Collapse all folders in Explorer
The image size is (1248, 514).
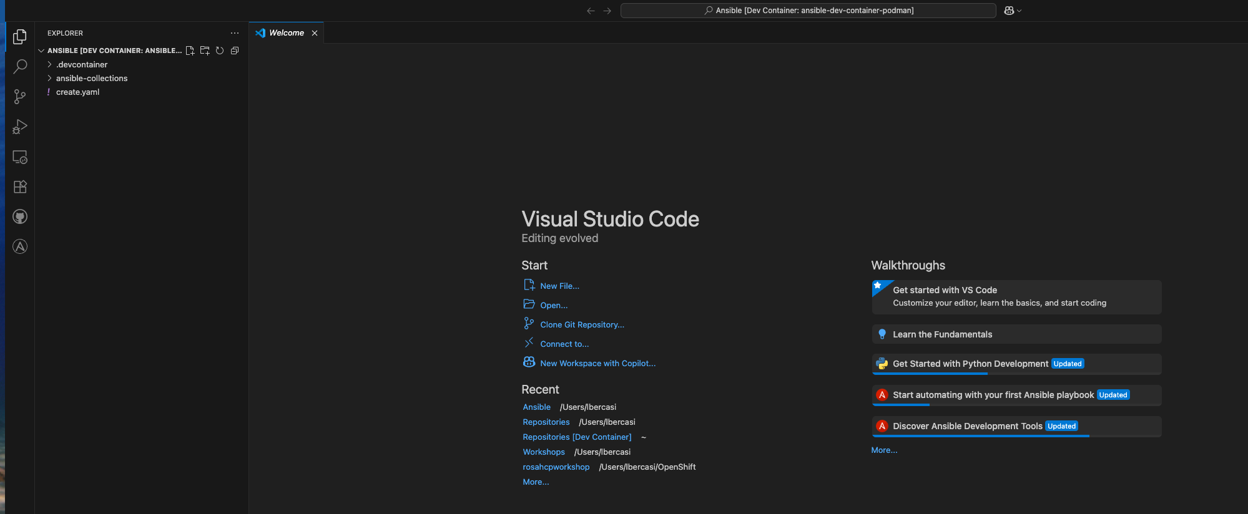235,51
